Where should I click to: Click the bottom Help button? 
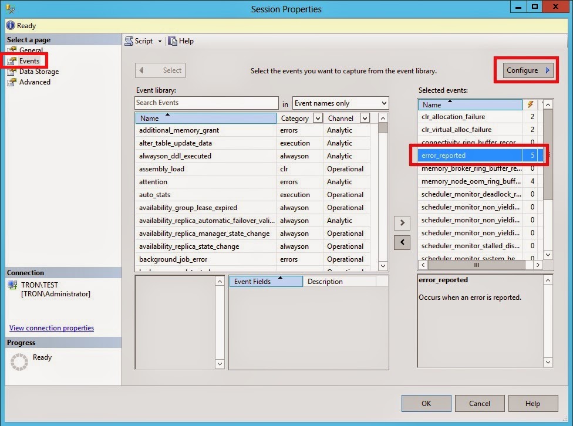click(533, 403)
